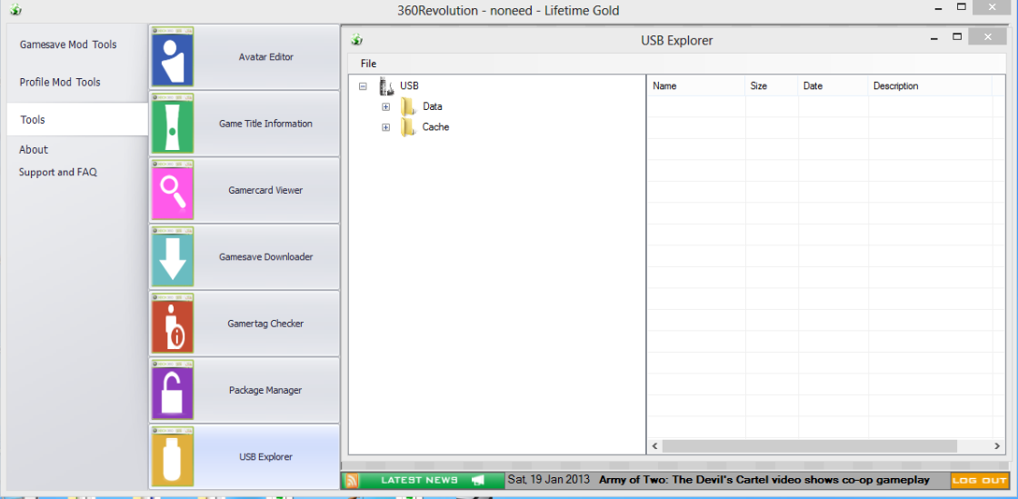Open the Gamertag Checker red icon
The image size is (1018, 499).
172,324
